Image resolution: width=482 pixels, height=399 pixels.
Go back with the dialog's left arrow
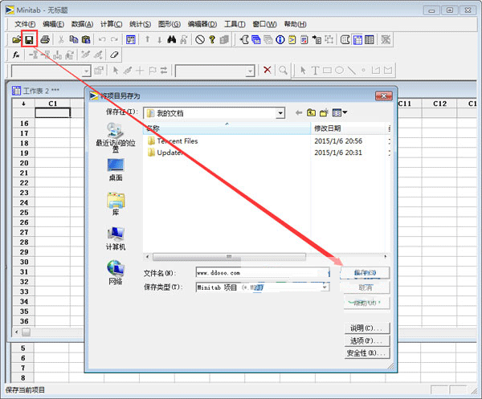(299, 112)
